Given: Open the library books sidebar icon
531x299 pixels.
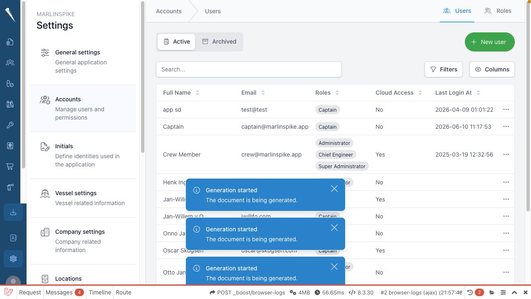Looking at the screenshot, I should point(10,104).
